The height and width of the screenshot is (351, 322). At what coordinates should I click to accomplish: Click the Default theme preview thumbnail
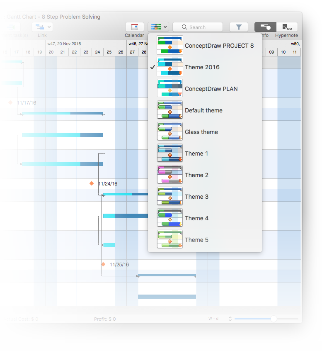pos(170,110)
